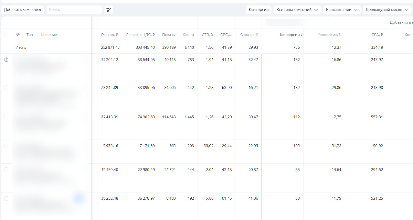
Task: Click the 'Название' column header
Action: click(48, 35)
